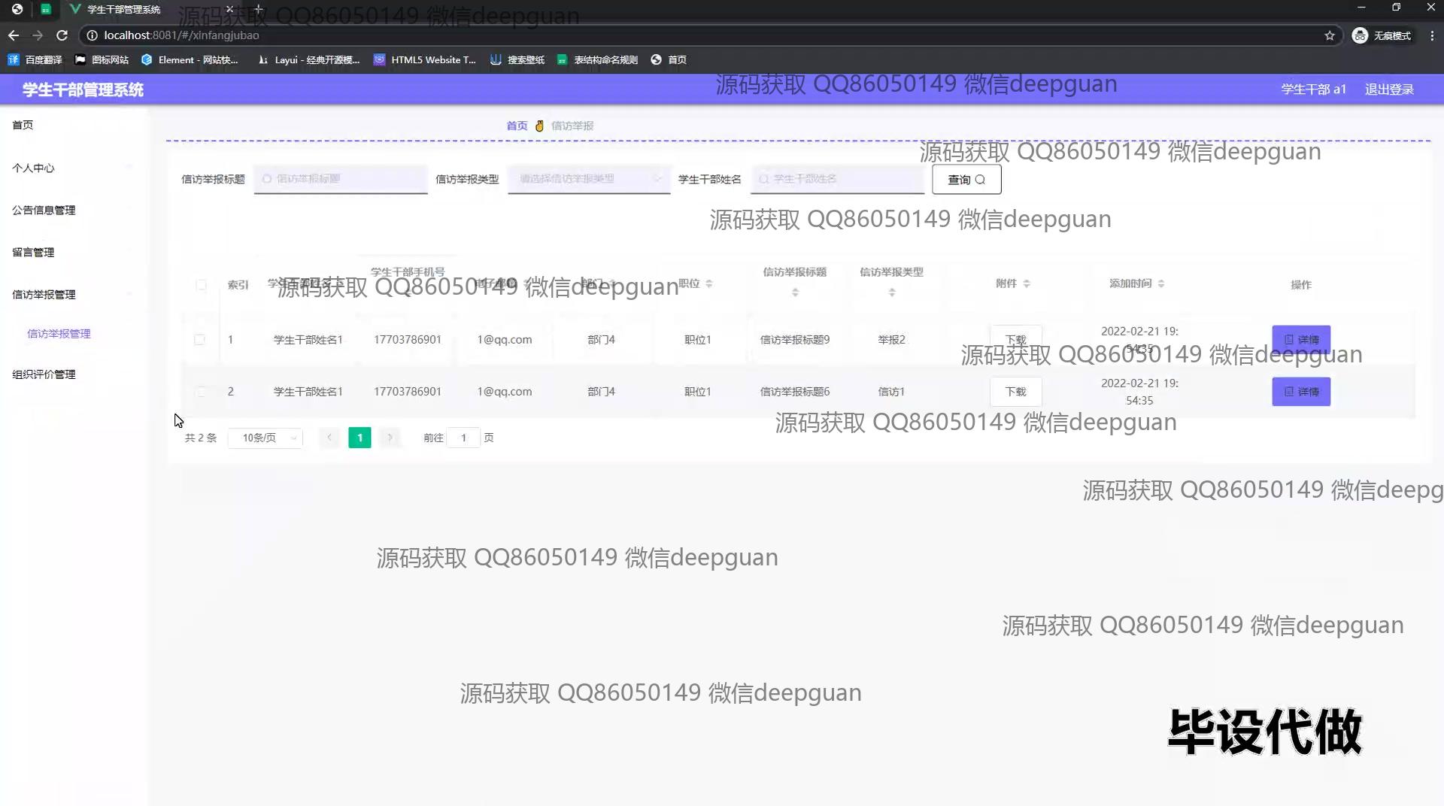Sort the 附件 column
Screen dimensions: 1444x806
click(1027, 284)
